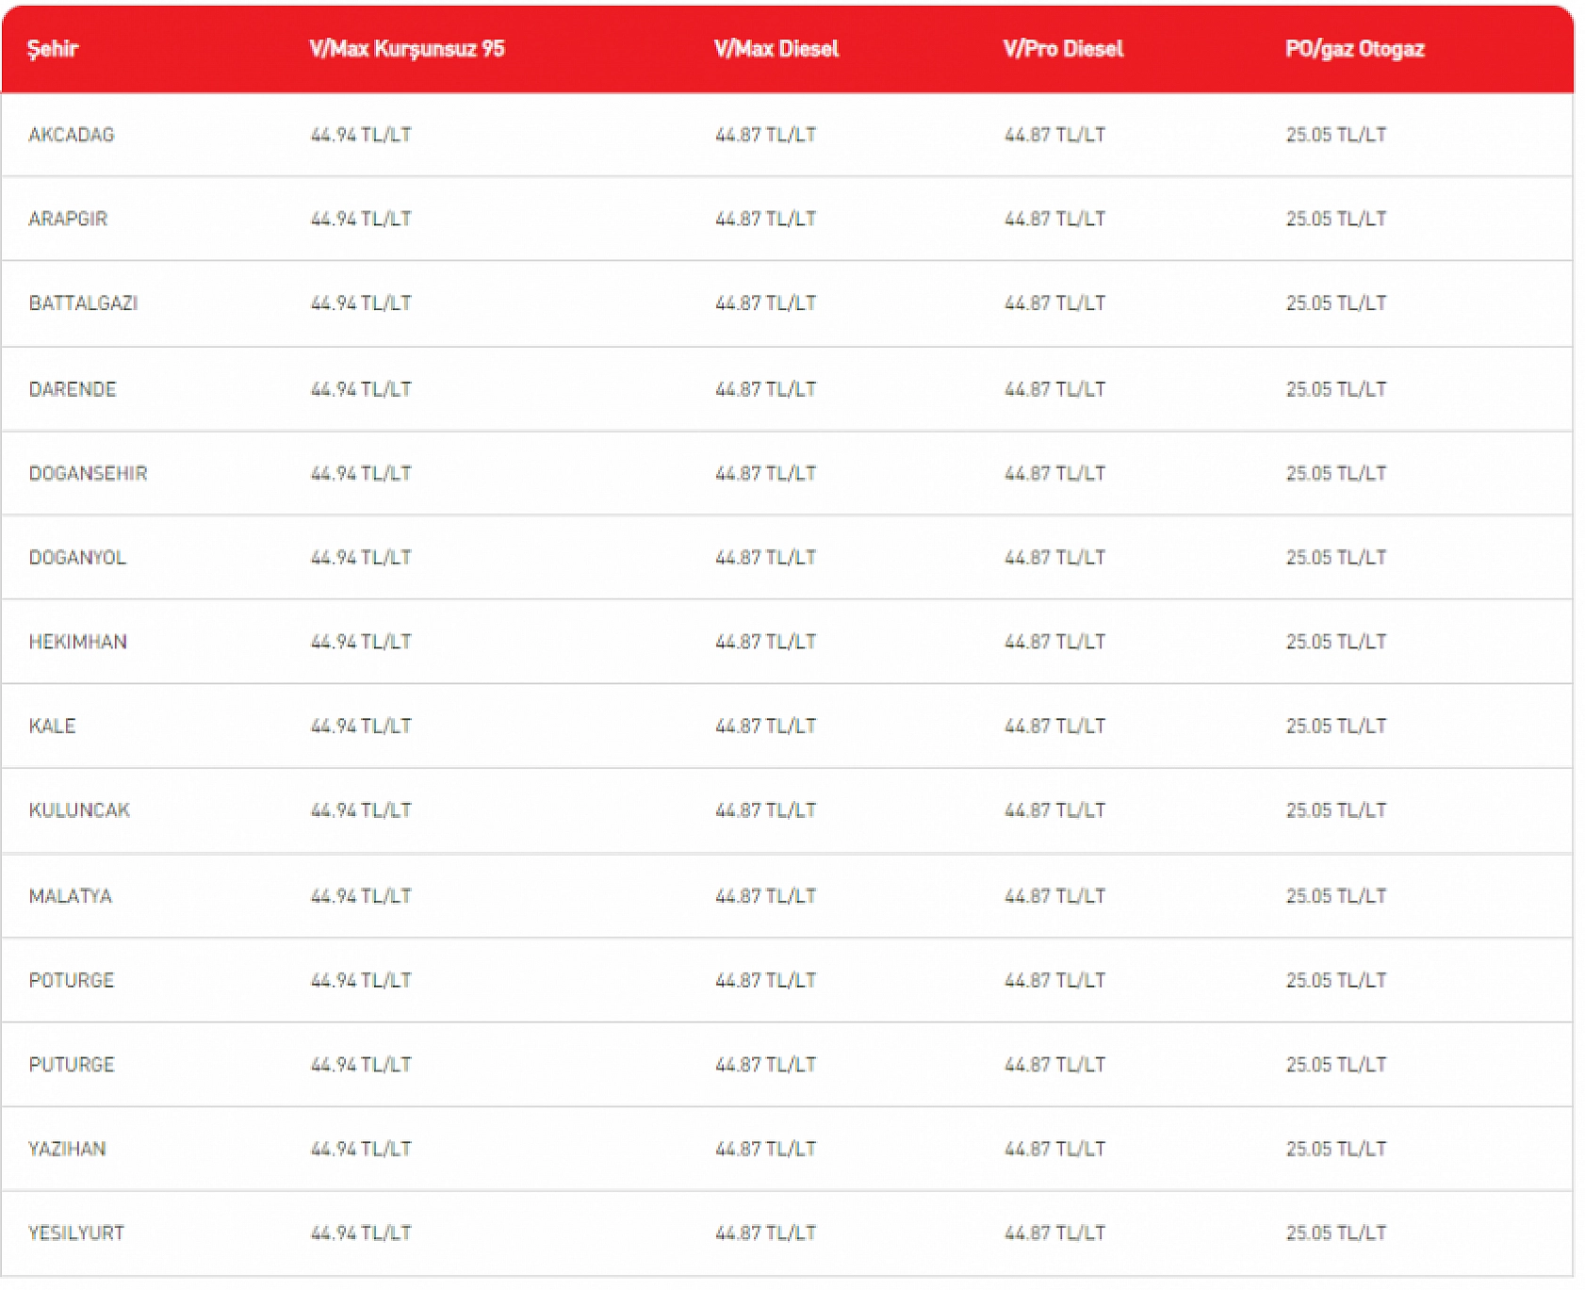The height and width of the screenshot is (1290, 1585).
Task: Click the V/Max Kurşunsuz 95 column header
Action: click(x=406, y=49)
